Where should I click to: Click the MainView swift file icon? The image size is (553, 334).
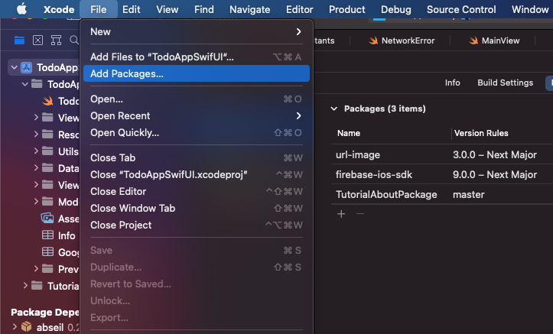(x=473, y=41)
